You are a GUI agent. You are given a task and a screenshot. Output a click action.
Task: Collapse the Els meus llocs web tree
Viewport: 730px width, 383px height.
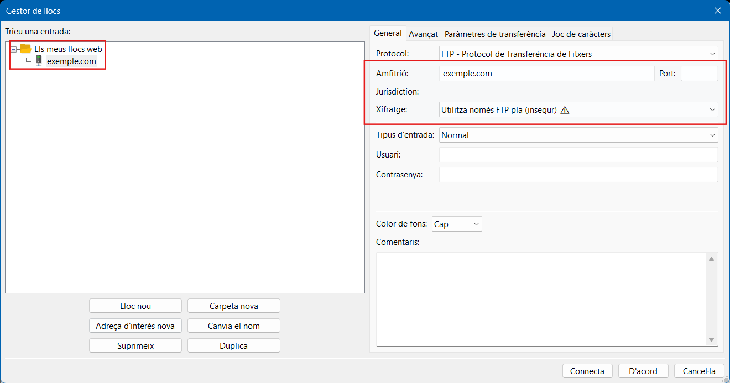(13, 49)
